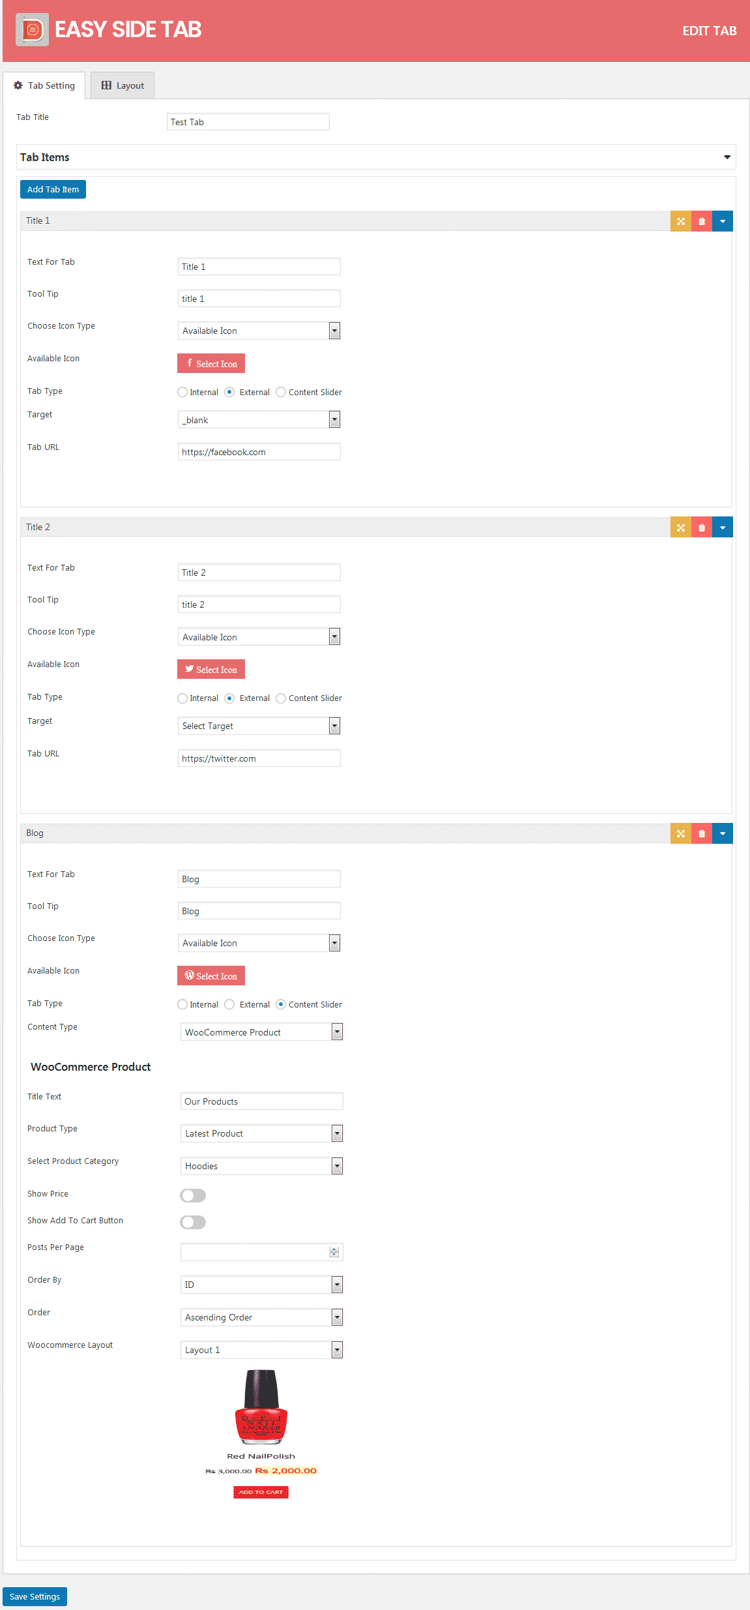Image resolution: width=750 pixels, height=1610 pixels.
Task: Open the Latest Product type dropdown
Action: click(261, 1133)
